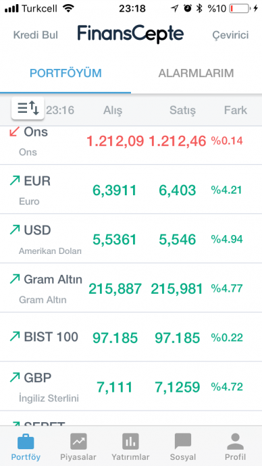Tap the Satış column header
Image resolution: width=262 pixels, height=466 pixels.
[183, 111]
